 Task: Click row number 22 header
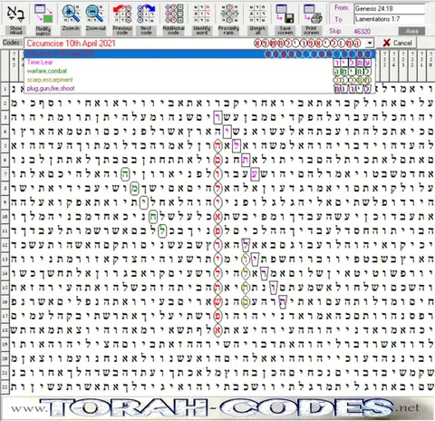(5, 387)
